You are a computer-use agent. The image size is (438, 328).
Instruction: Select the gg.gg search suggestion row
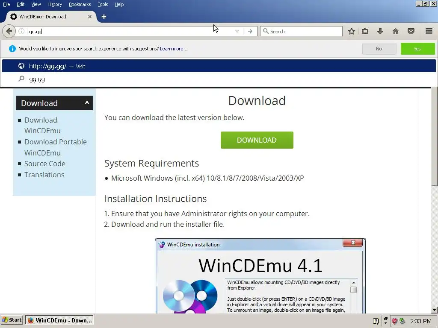click(219, 79)
